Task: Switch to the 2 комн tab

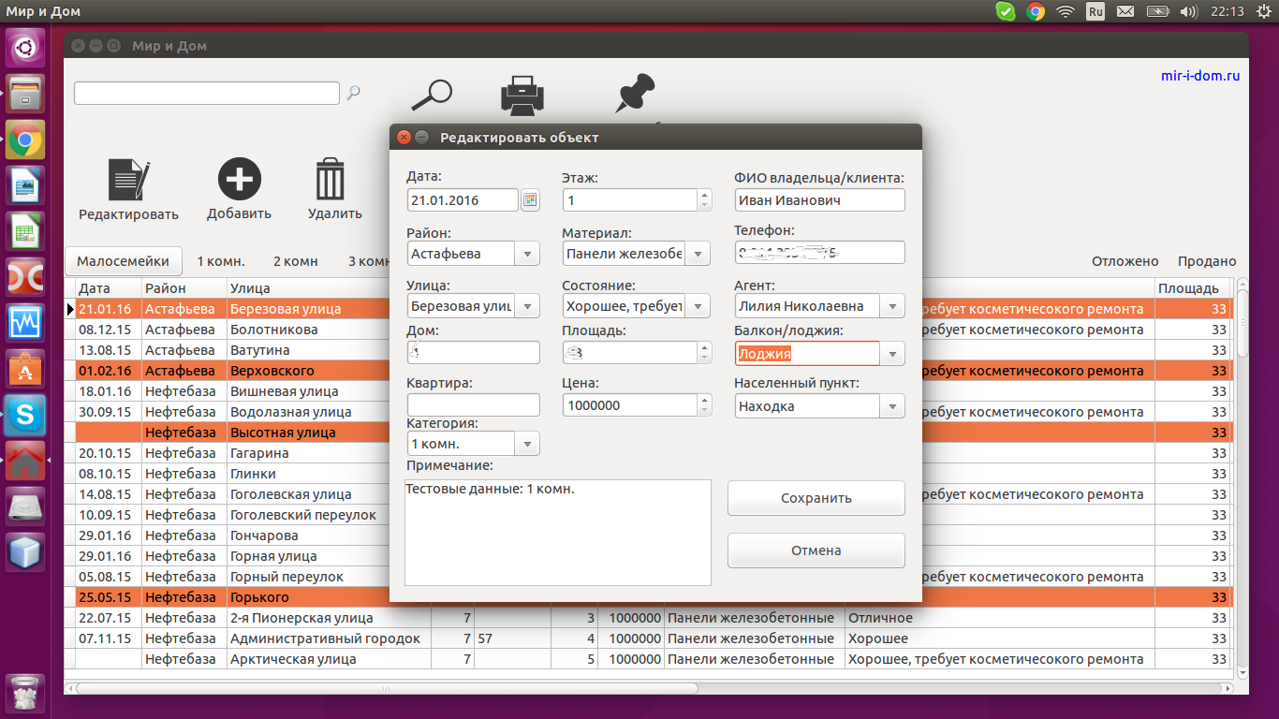Action: pyautogui.click(x=296, y=261)
